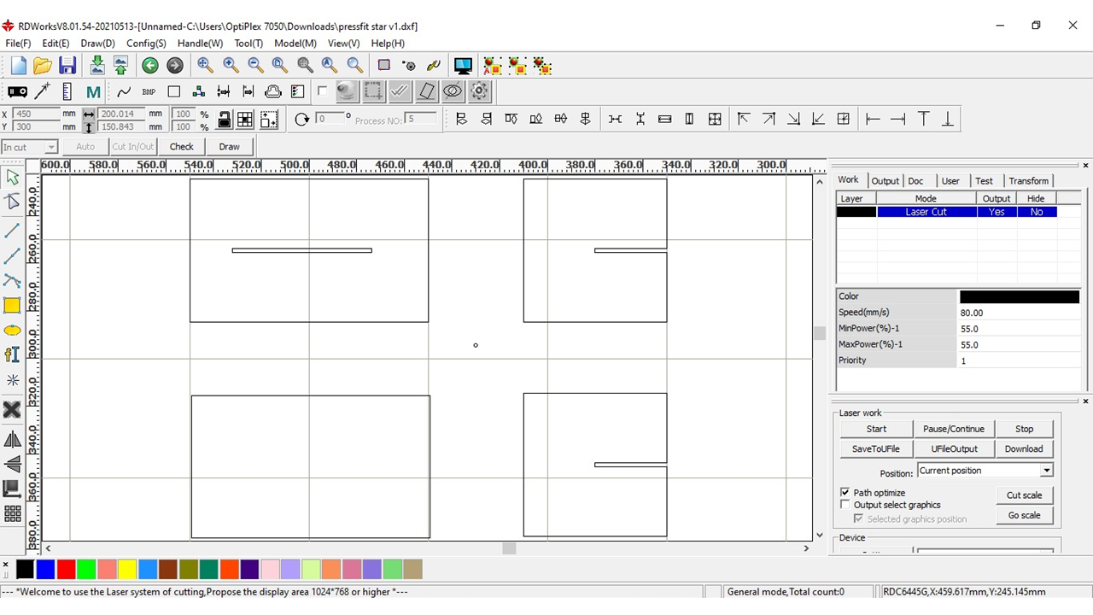Open the In cut dropdown
This screenshot has height=615, width=1093.
click(29, 147)
